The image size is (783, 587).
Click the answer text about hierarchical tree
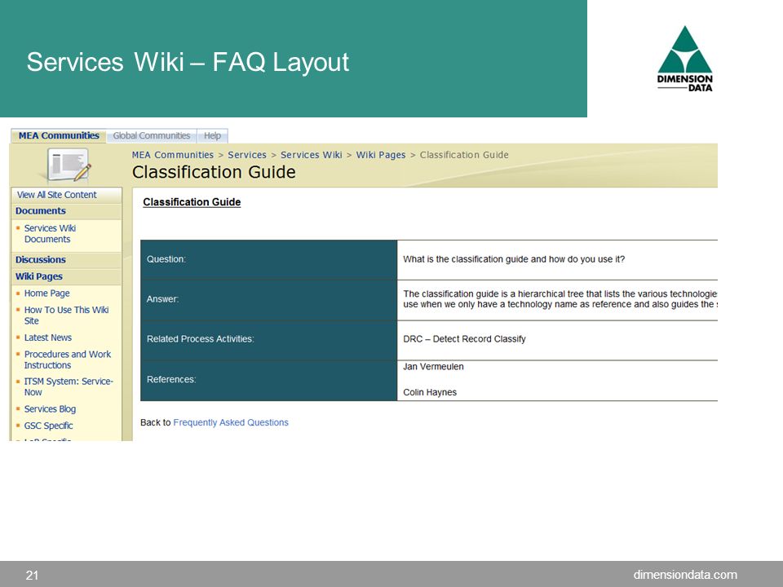[560, 299]
